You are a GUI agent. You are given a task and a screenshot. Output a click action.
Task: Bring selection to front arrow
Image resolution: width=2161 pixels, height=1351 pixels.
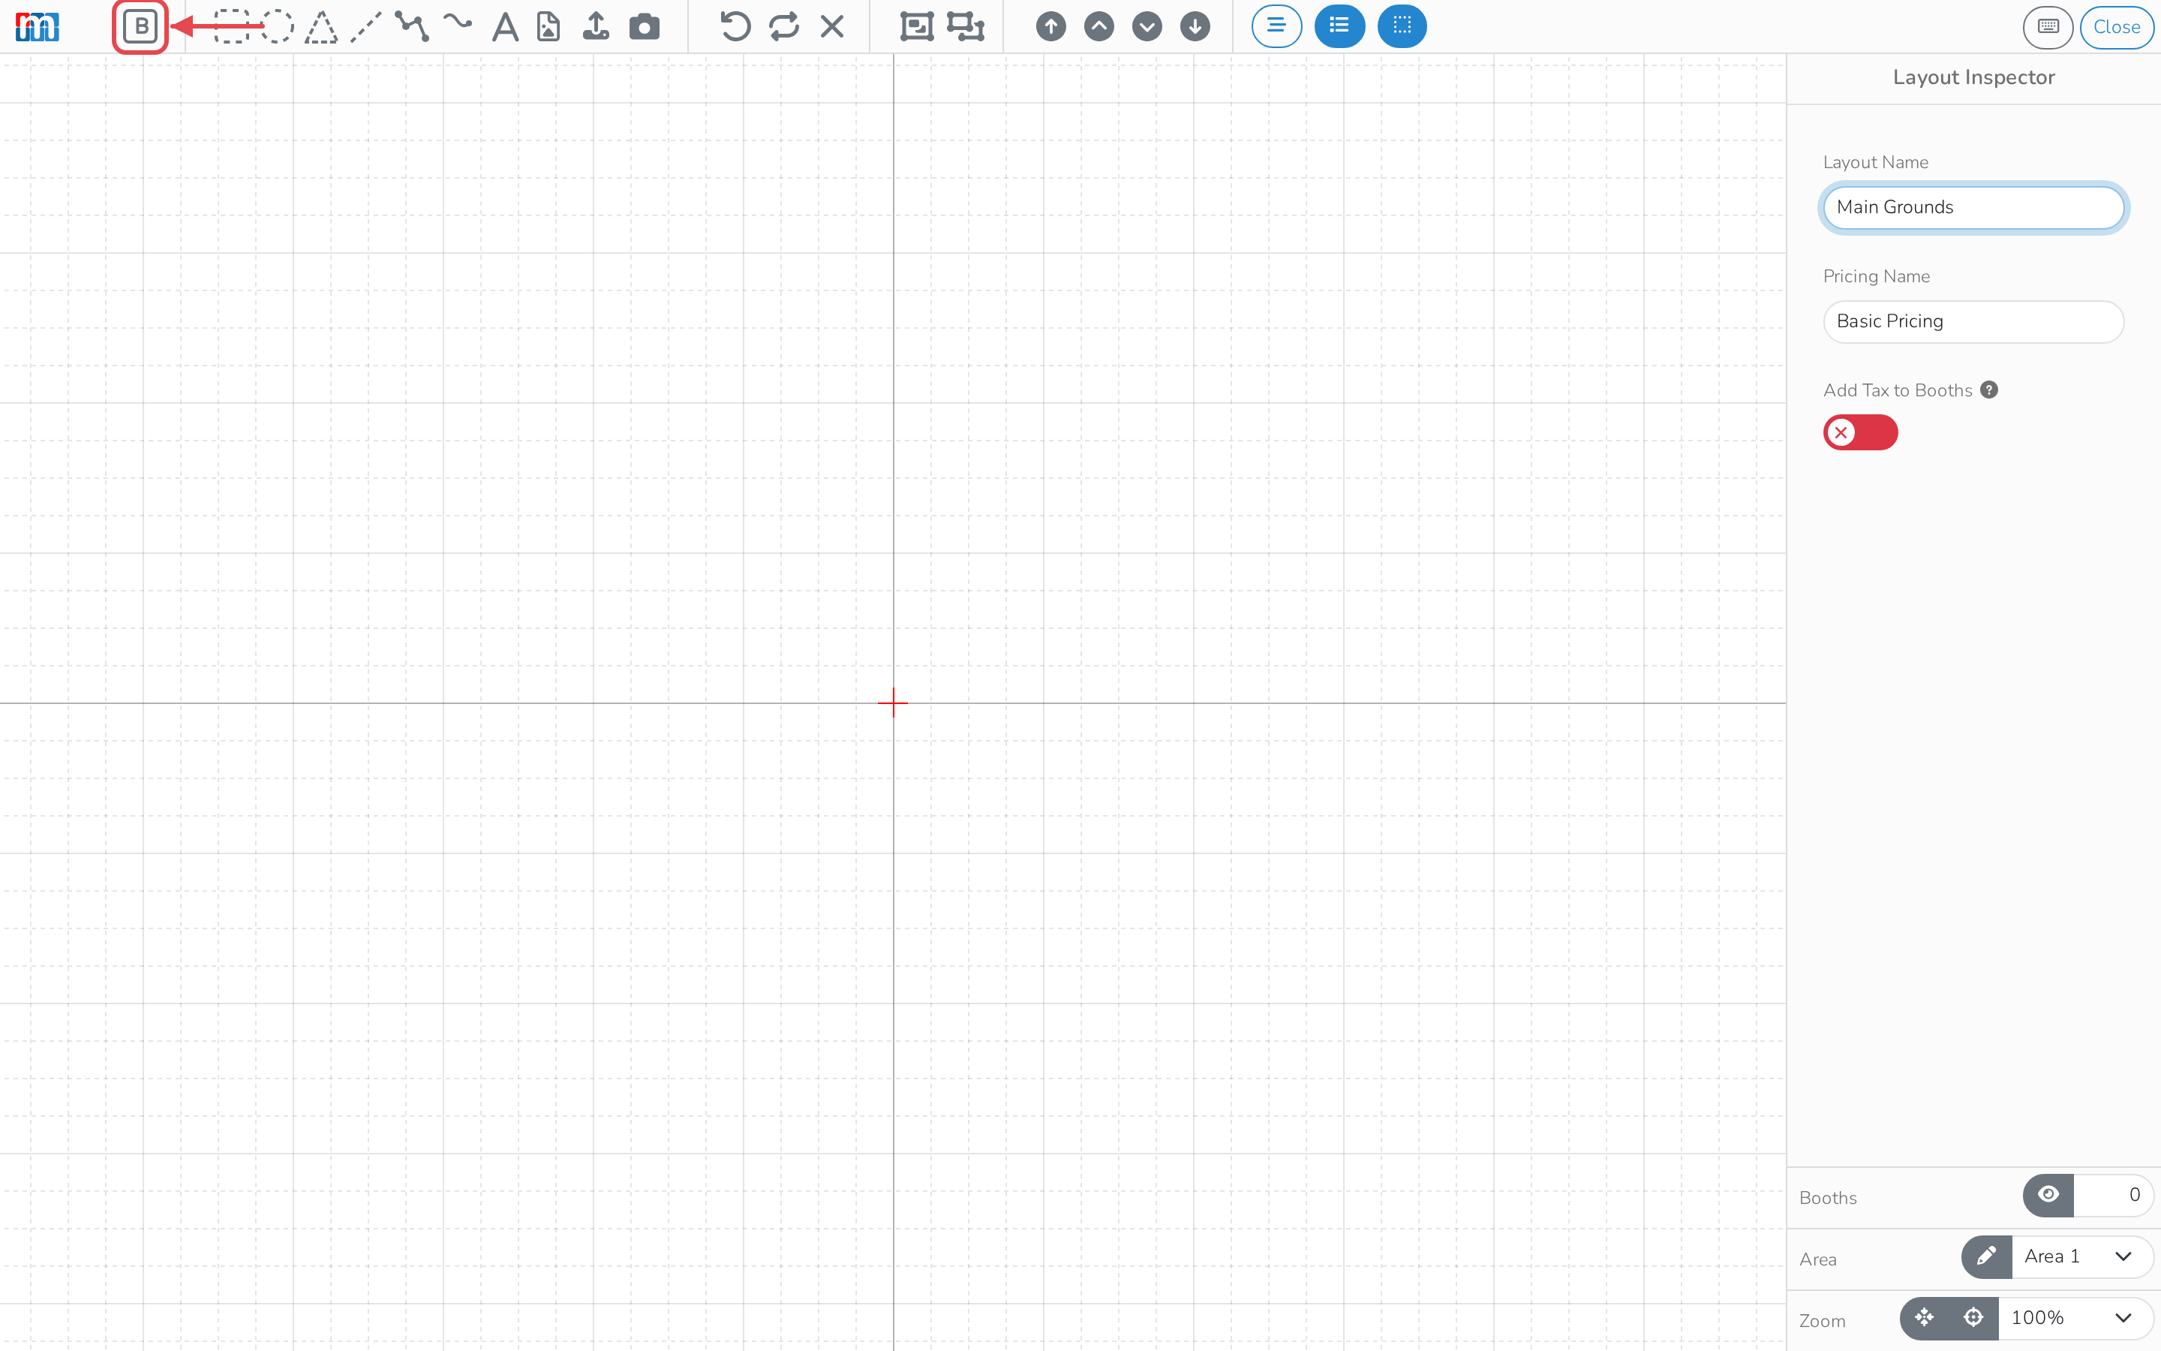pyautogui.click(x=1051, y=27)
